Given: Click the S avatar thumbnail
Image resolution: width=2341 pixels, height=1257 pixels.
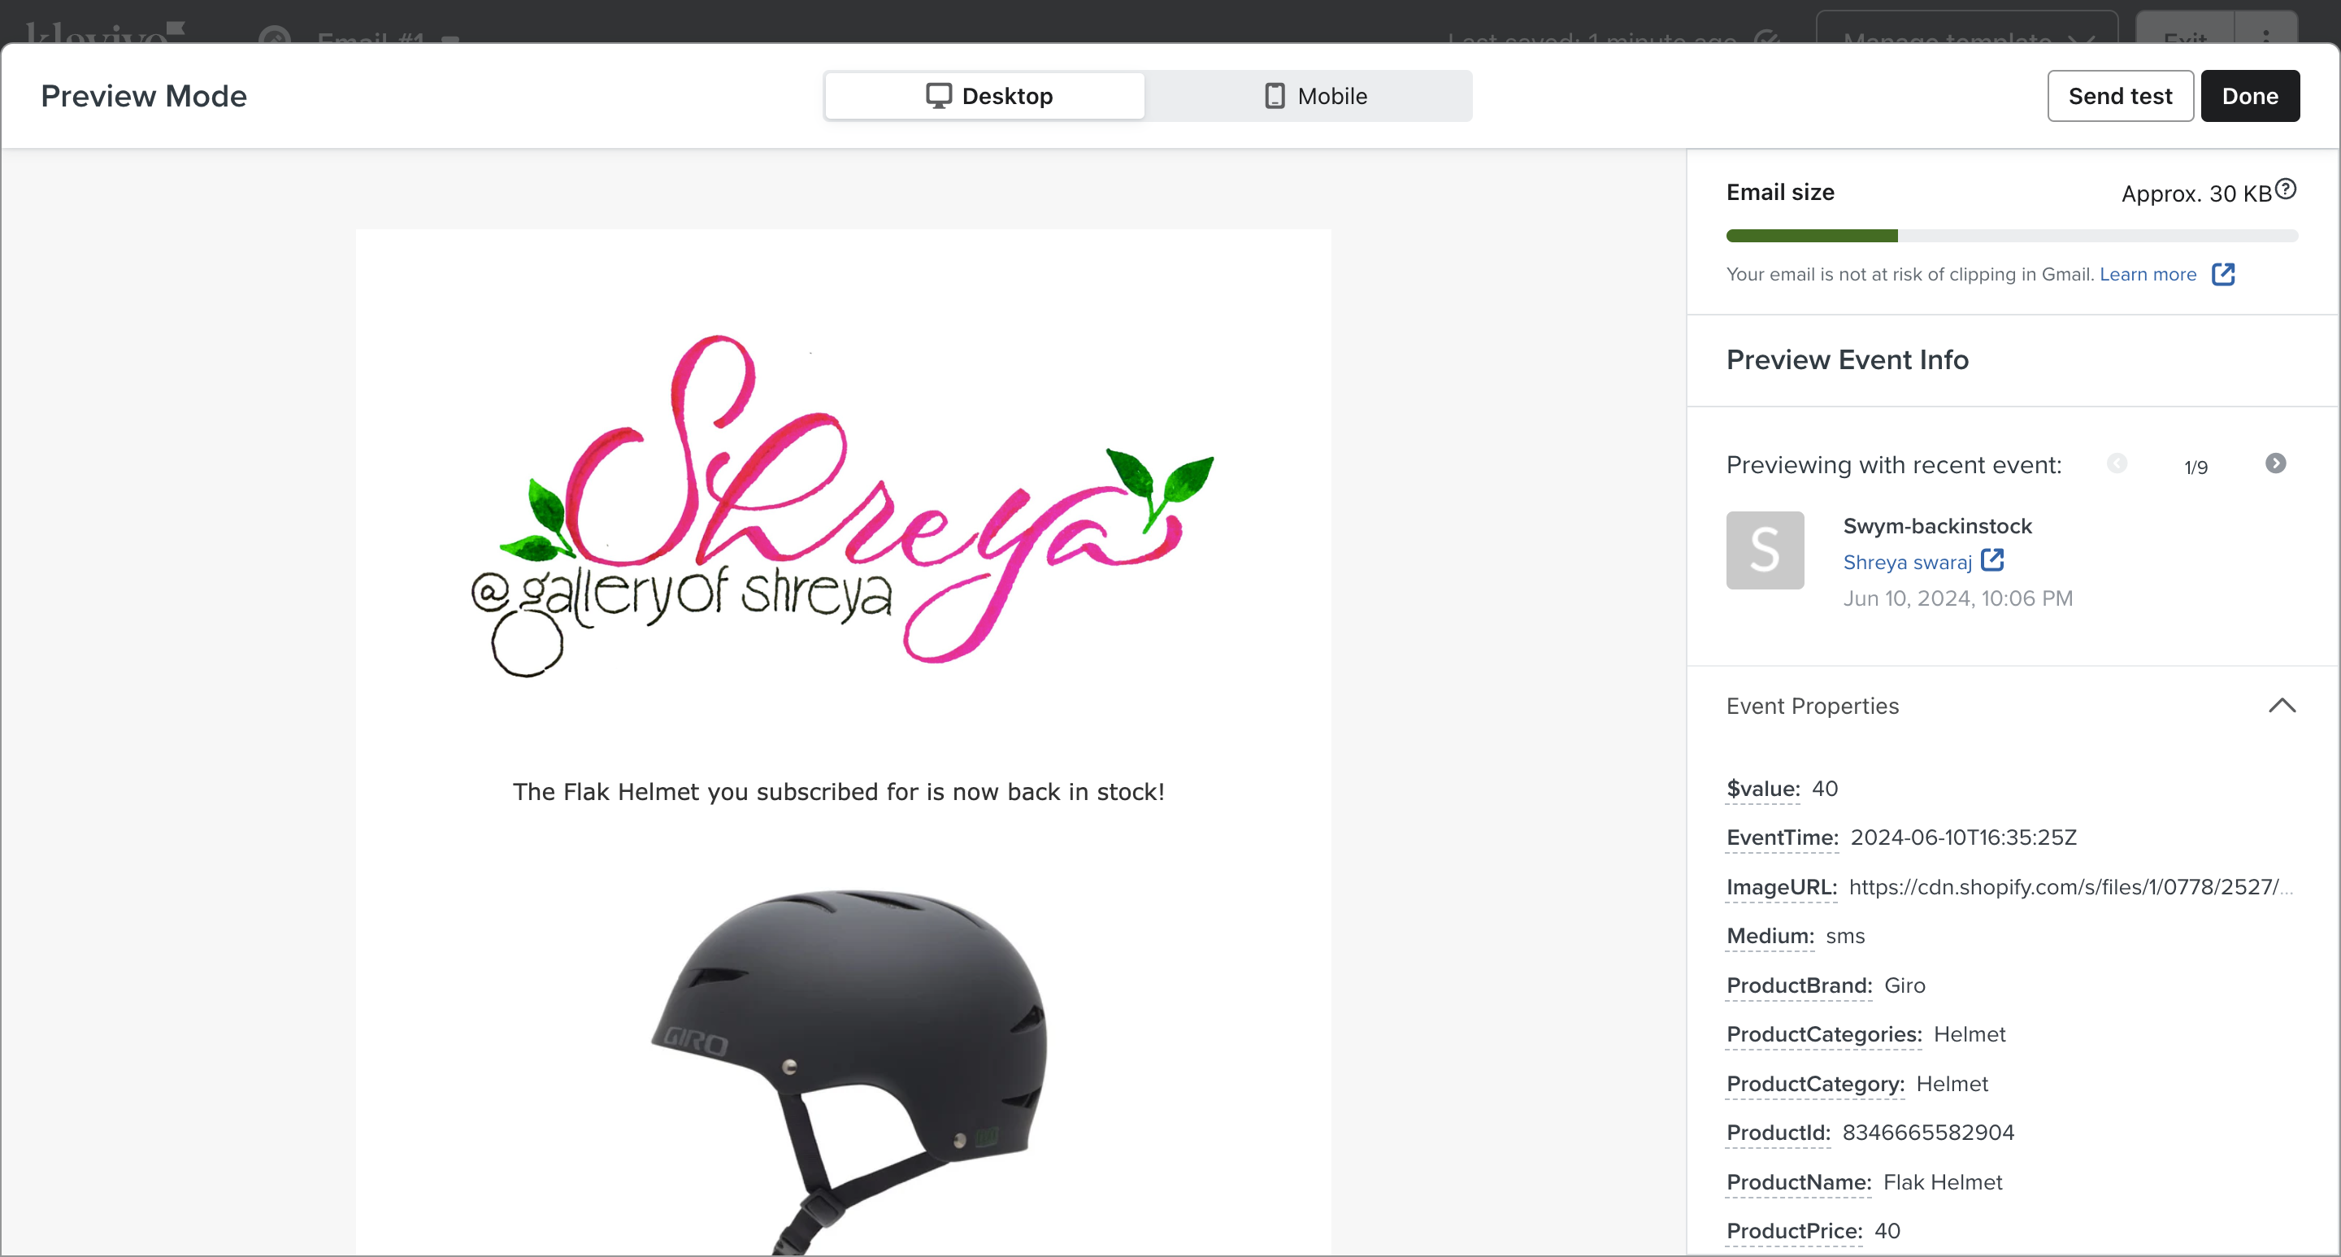Looking at the screenshot, I should coord(1765,550).
